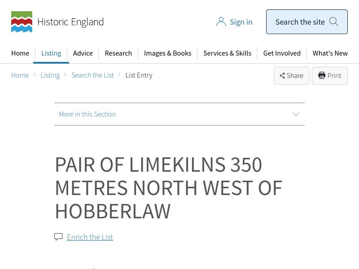Screen dimensions: 359x269
Task: Select Get Involved in navigation
Action: click(x=282, y=53)
